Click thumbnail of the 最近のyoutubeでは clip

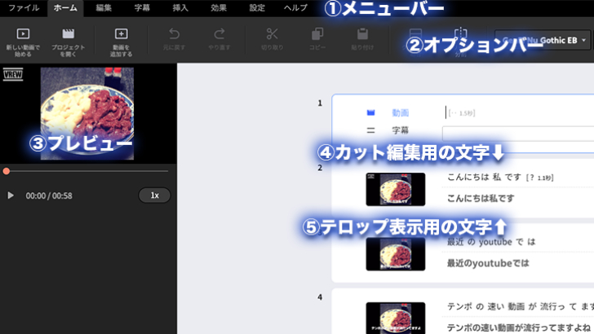[396, 254]
